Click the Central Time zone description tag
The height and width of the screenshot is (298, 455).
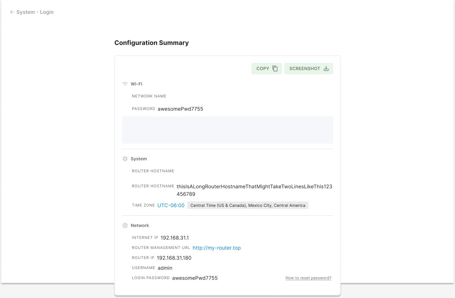[248, 205]
